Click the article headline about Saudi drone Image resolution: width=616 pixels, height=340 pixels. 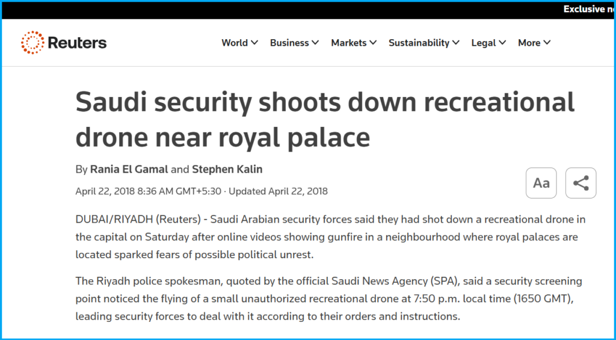(x=325, y=120)
